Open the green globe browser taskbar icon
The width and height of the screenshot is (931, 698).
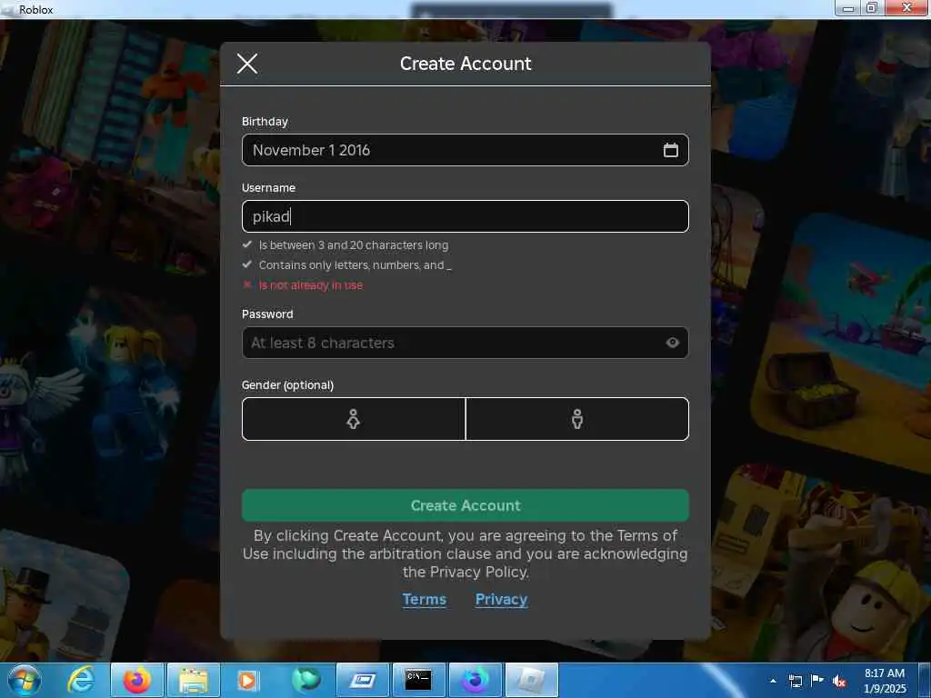pos(306,680)
